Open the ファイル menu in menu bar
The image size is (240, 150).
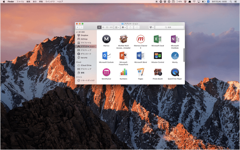20,1
